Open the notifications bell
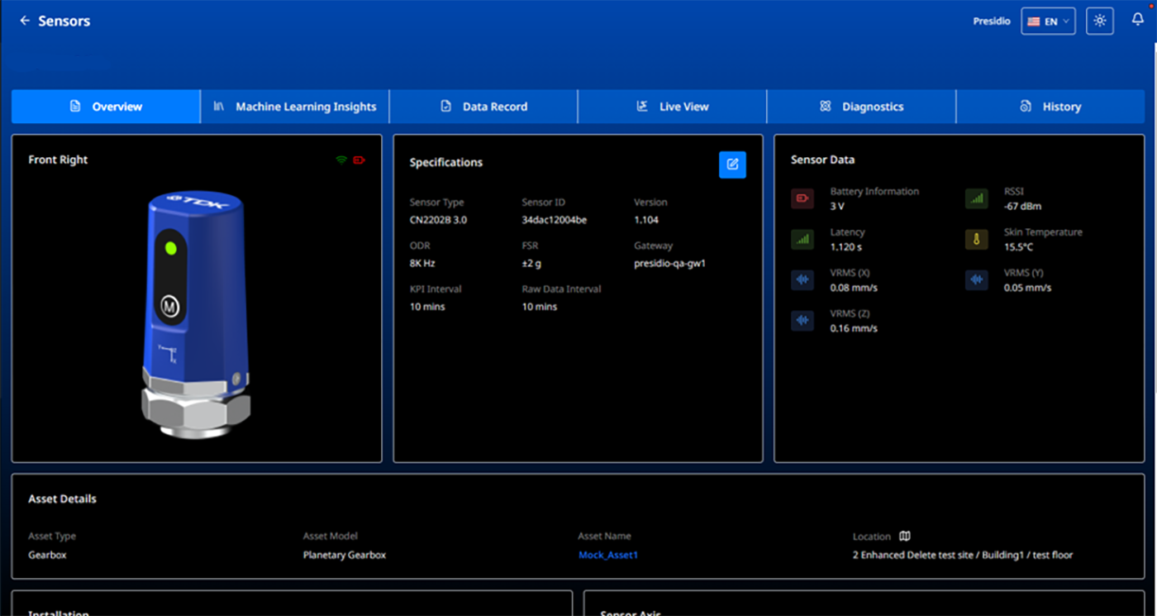The width and height of the screenshot is (1157, 616). 1138,21
